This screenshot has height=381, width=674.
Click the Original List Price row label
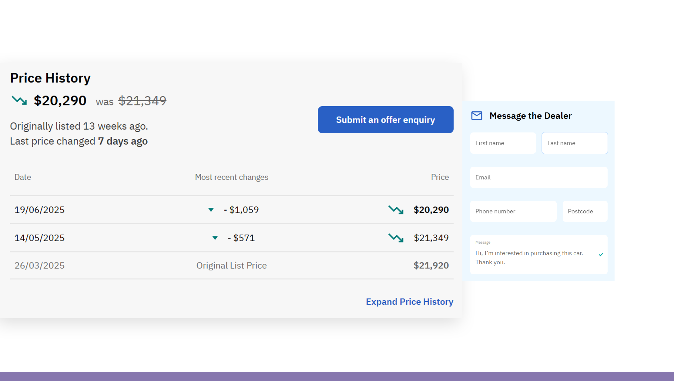(231, 266)
